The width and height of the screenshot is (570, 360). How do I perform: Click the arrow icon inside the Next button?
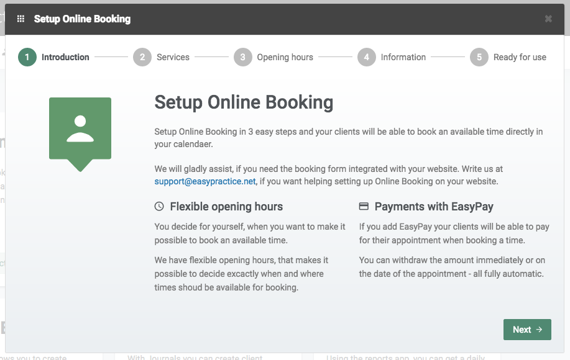coord(539,330)
